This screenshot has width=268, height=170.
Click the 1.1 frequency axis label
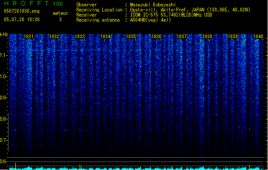(x=3, y=55)
